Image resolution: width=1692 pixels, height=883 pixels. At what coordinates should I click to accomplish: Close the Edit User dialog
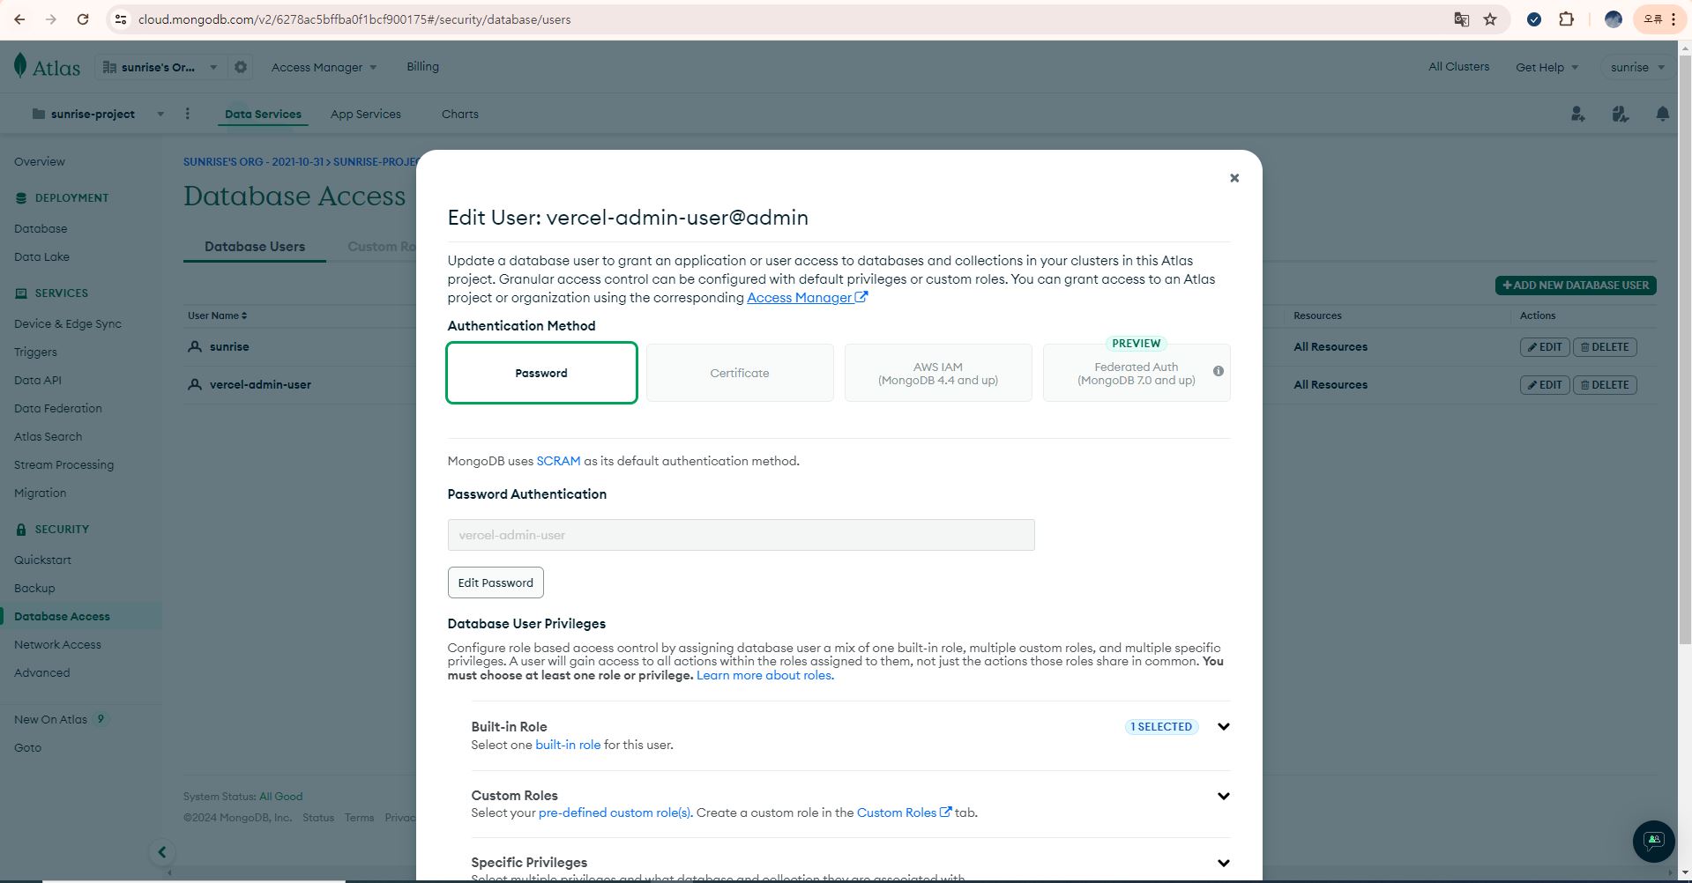[1234, 178]
